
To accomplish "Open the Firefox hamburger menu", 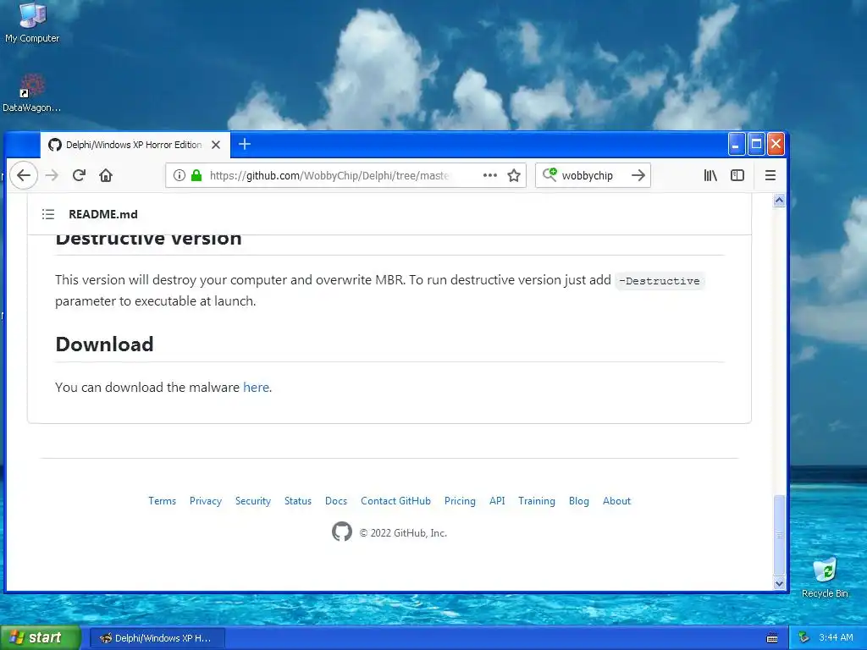I will point(770,175).
